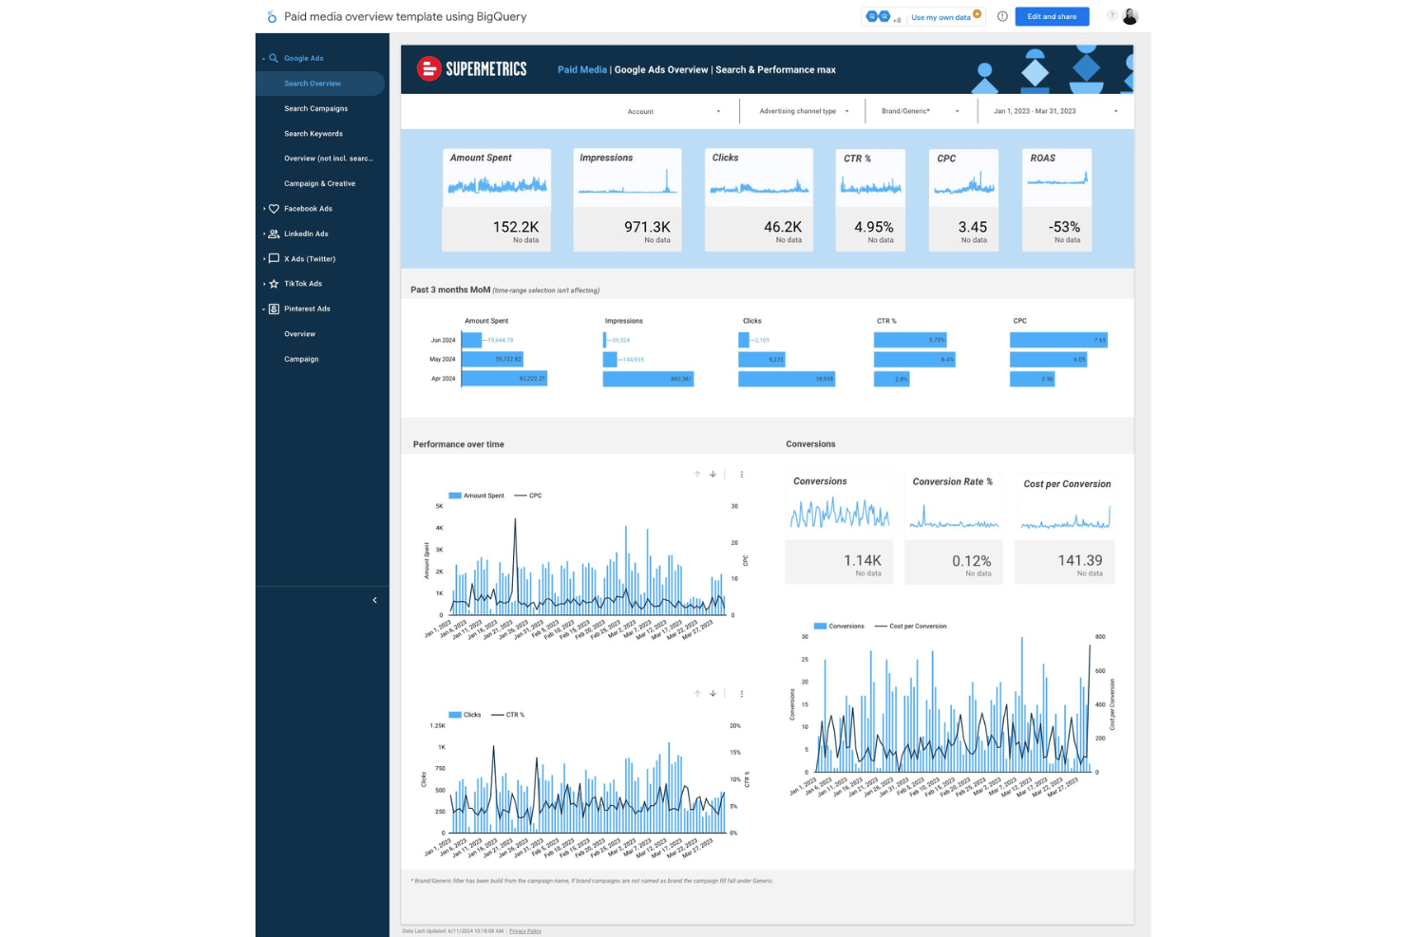Collapse the Google Ads section arrow
The height and width of the screenshot is (937, 1406).
pos(263,59)
